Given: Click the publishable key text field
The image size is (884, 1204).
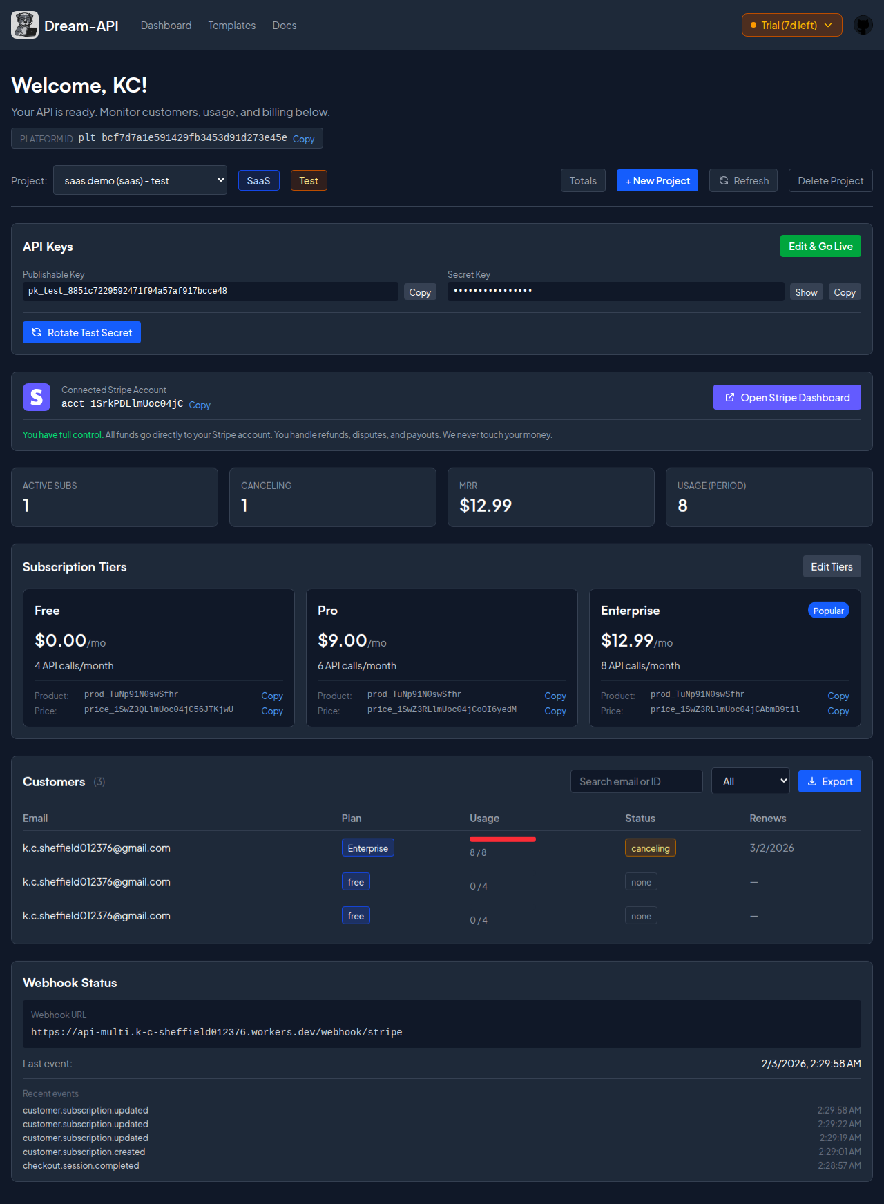Looking at the screenshot, I should 211,292.
